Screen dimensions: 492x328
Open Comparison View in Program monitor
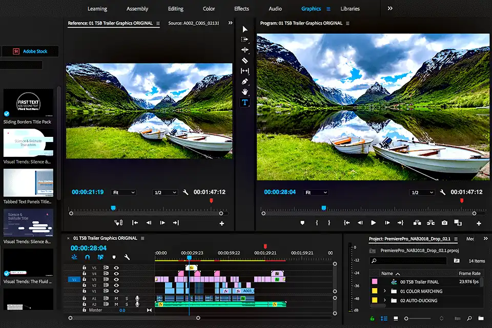[x=458, y=223]
